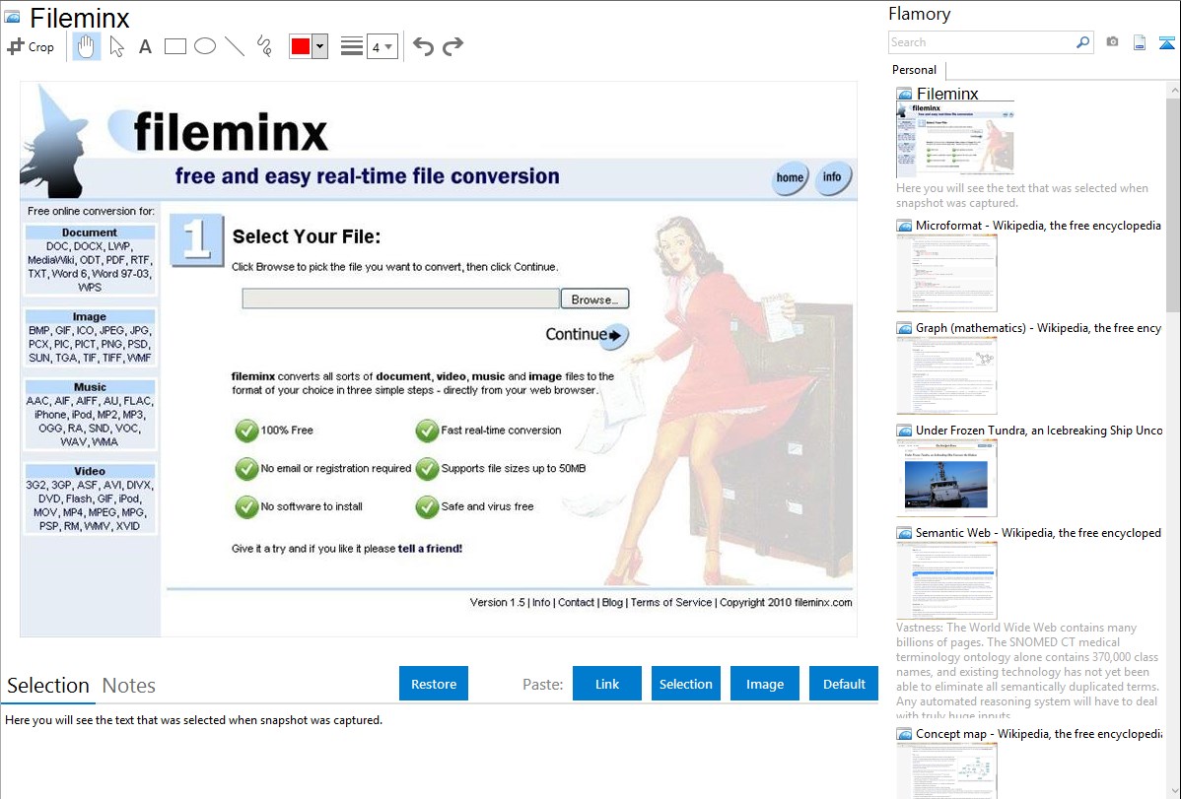The image size is (1181, 799).
Task: Click the info button on fileminx page
Action: tap(832, 177)
